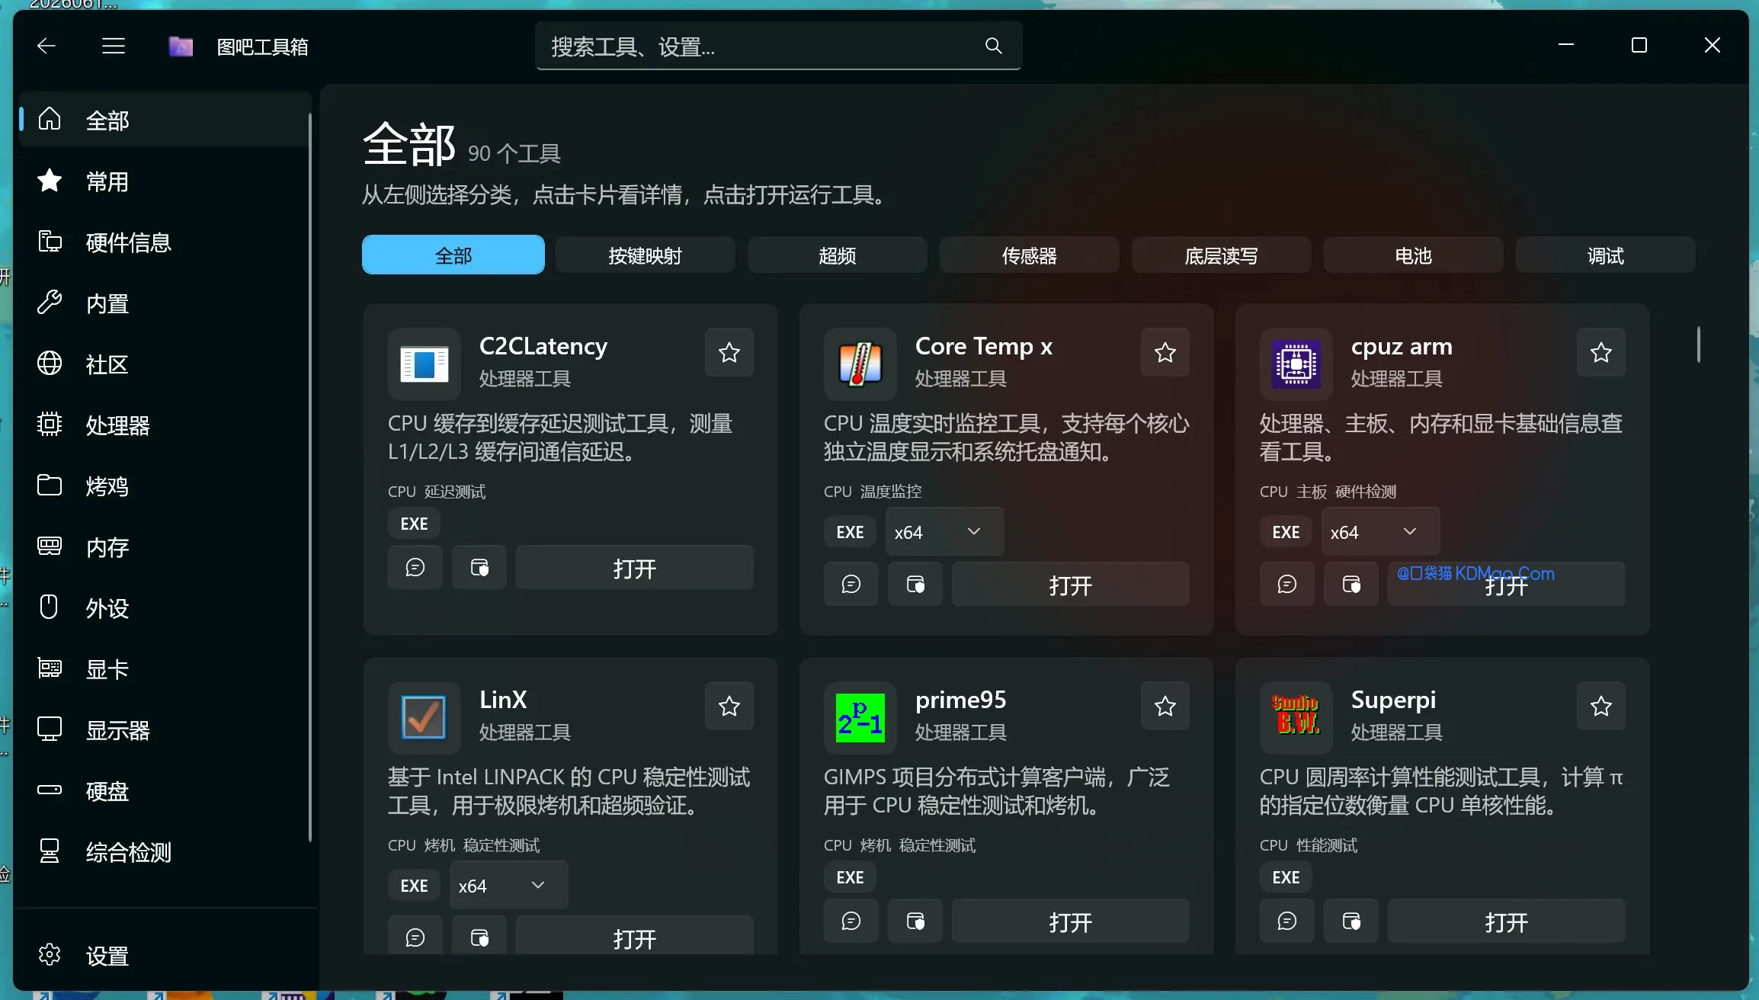Launch Core Temp x with 打开
The image size is (1759, 1000).
pyautogui.click(x=1071, y=584)
